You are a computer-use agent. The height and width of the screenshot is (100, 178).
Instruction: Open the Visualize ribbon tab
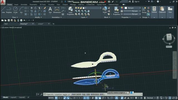coord(51,4)
